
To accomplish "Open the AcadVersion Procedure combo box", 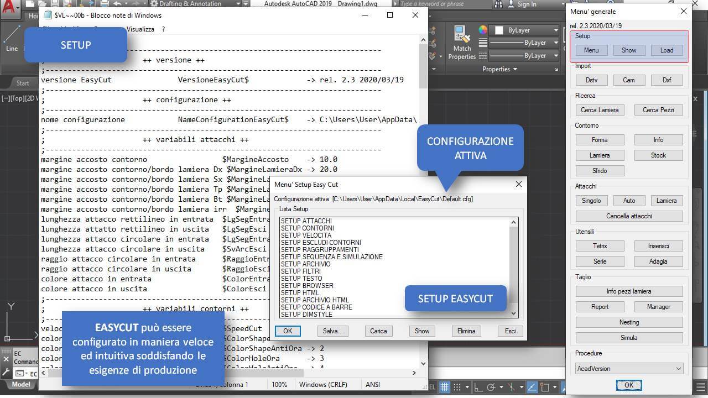I will click(x=629, y=368).
